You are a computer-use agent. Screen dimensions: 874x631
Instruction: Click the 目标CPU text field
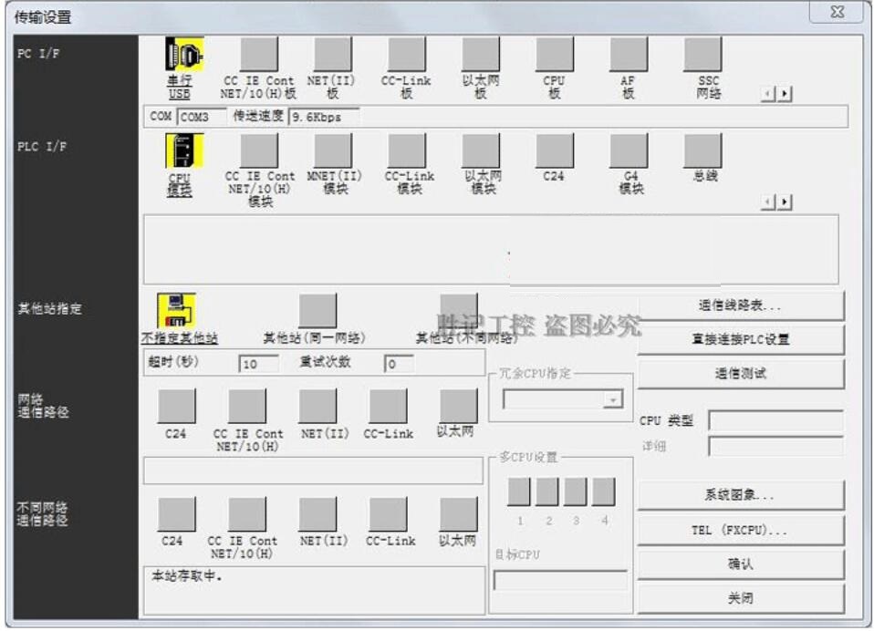pyautogui.click(x=560, y=580)
